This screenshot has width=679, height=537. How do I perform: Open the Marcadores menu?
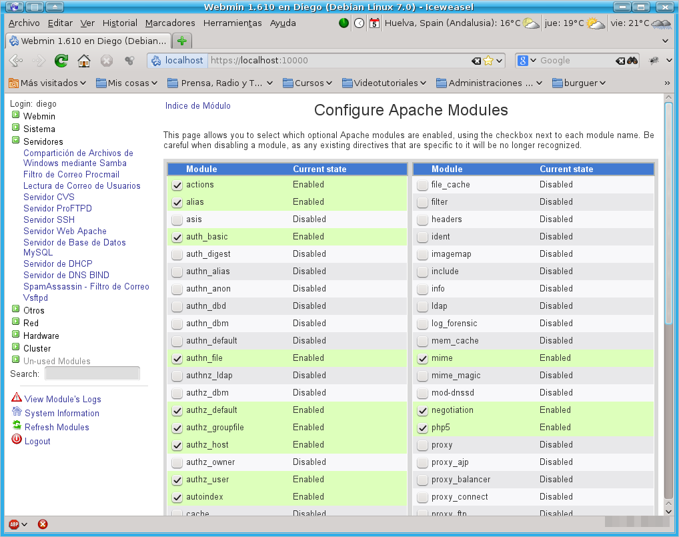[x=169, y=23]
